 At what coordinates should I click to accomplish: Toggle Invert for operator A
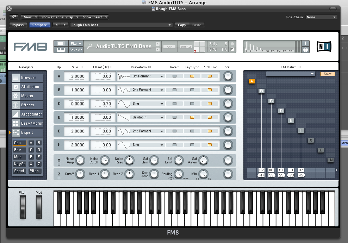174,76
